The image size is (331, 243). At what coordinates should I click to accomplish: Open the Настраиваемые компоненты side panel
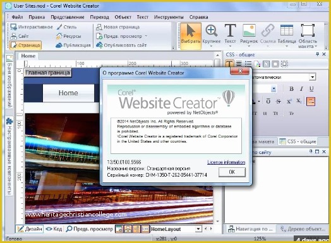[9, 156]
